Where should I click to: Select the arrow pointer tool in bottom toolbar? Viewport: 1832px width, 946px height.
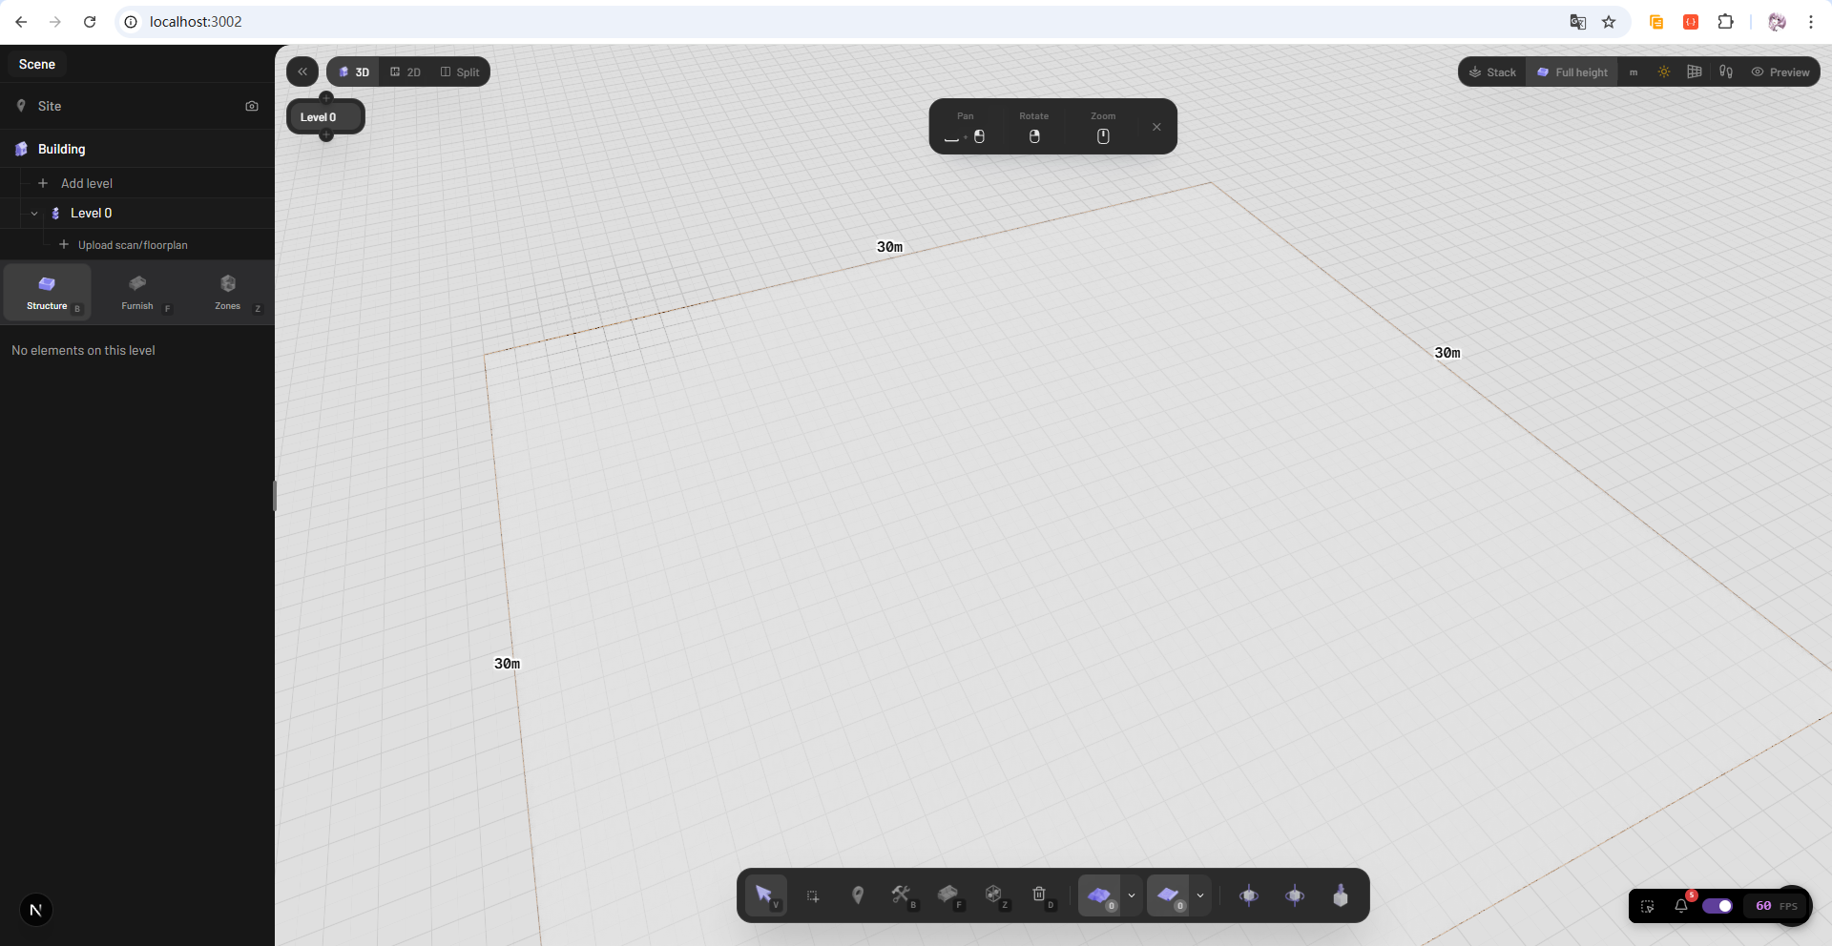pos(765,895)
